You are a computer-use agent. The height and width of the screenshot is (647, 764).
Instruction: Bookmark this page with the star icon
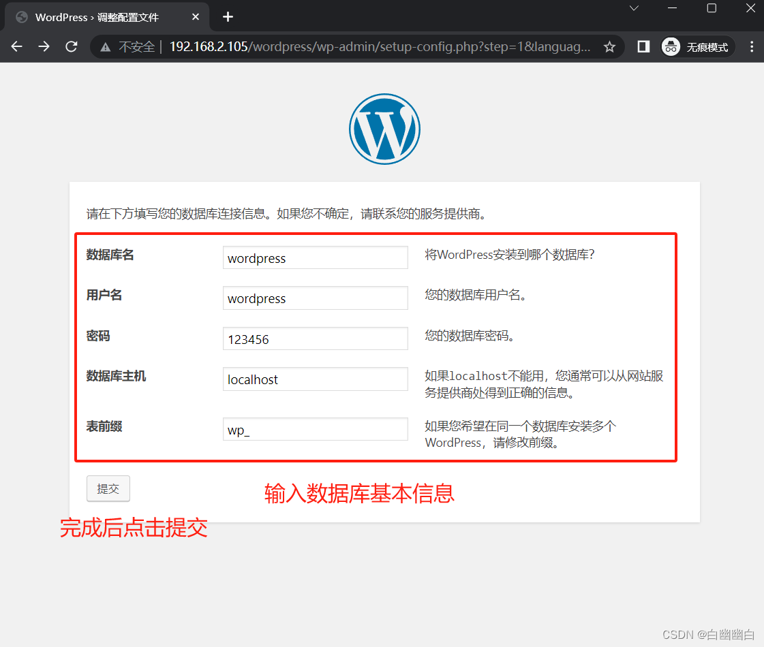609,47
